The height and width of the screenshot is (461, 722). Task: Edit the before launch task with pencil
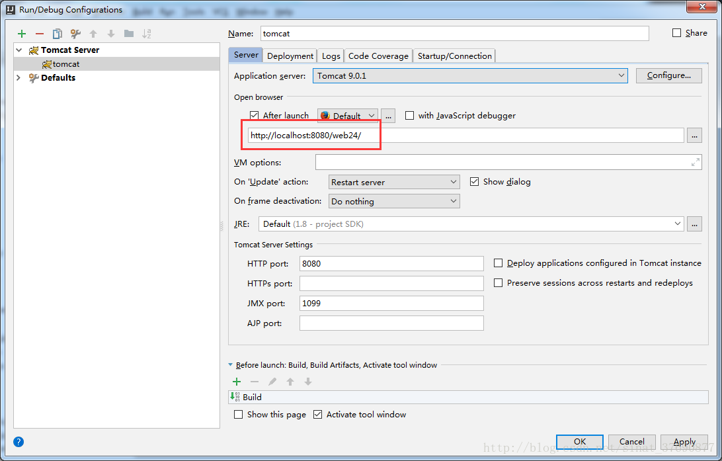[272, 382]
